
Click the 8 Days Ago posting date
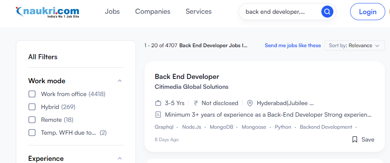pyautogui.click(x=166, y=139)
